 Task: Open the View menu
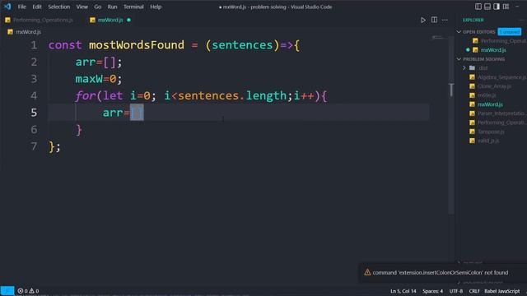82,7
